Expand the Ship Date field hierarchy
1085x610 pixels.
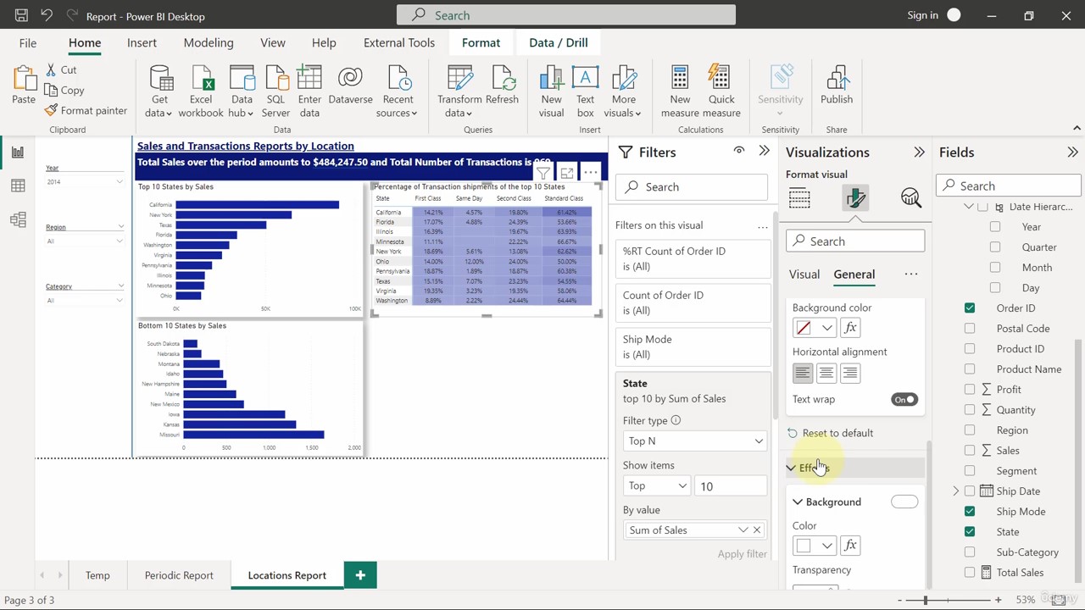[x=956, y=491]
